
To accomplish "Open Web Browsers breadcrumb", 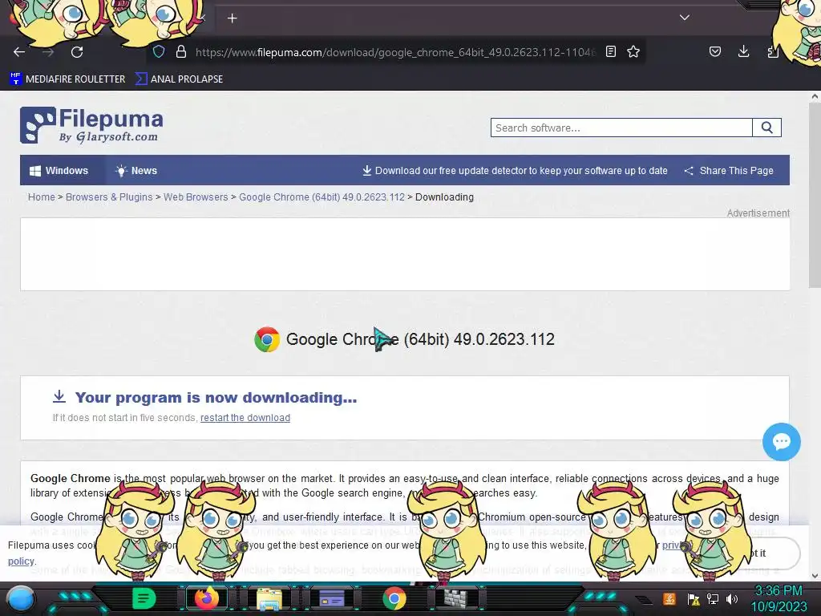I will pyautogui.click(x=196, y=197).
